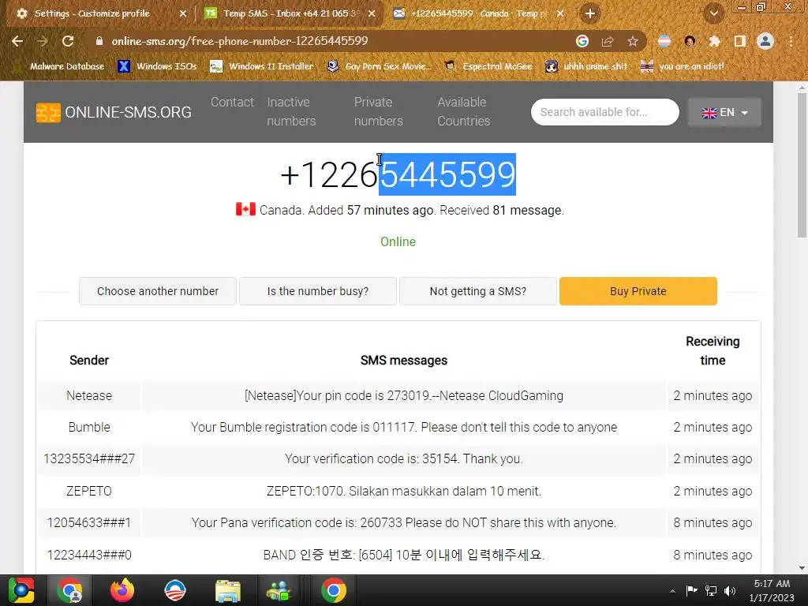Select the Pana verification code message

point(404,522)
